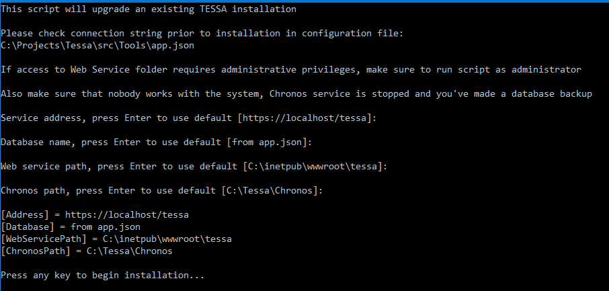609x291 pixels.
Task: Click the 'Database name' prompt line
Action: click(x=157, y=142)
